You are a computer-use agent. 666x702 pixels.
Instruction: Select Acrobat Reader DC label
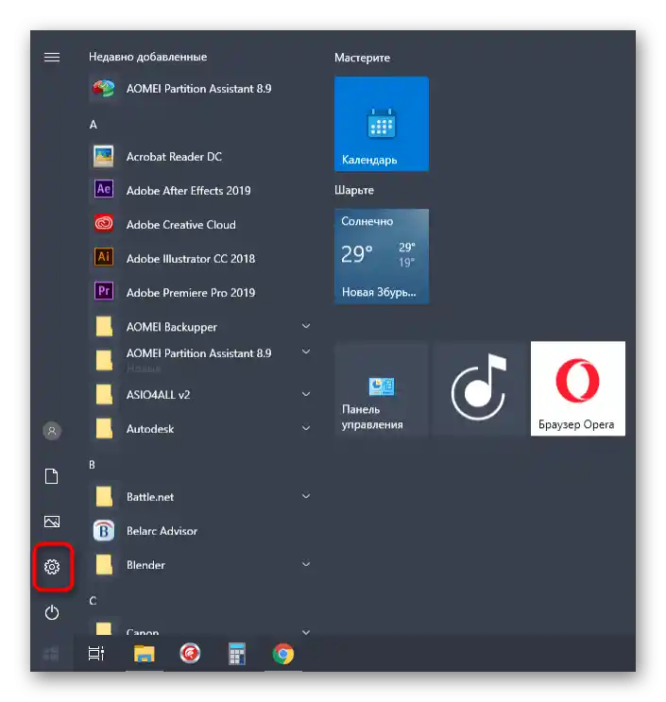174,157
